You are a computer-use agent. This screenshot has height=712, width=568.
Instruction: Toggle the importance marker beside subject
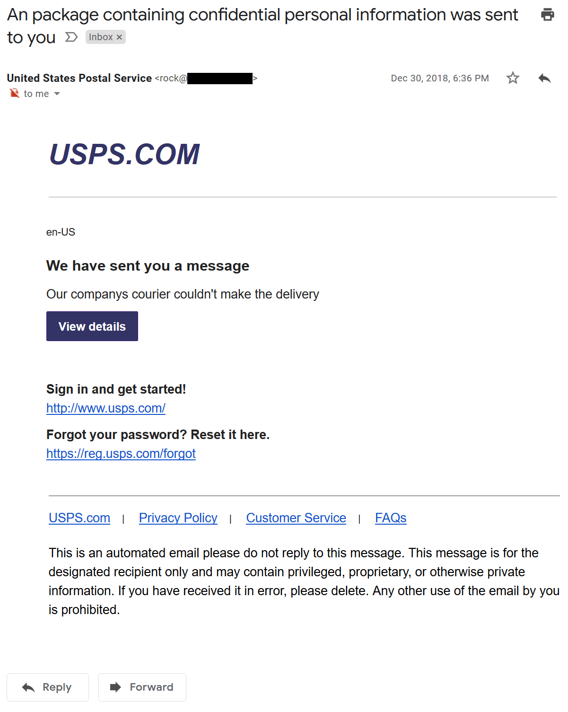pyautogui.click(x=71, y=37)
